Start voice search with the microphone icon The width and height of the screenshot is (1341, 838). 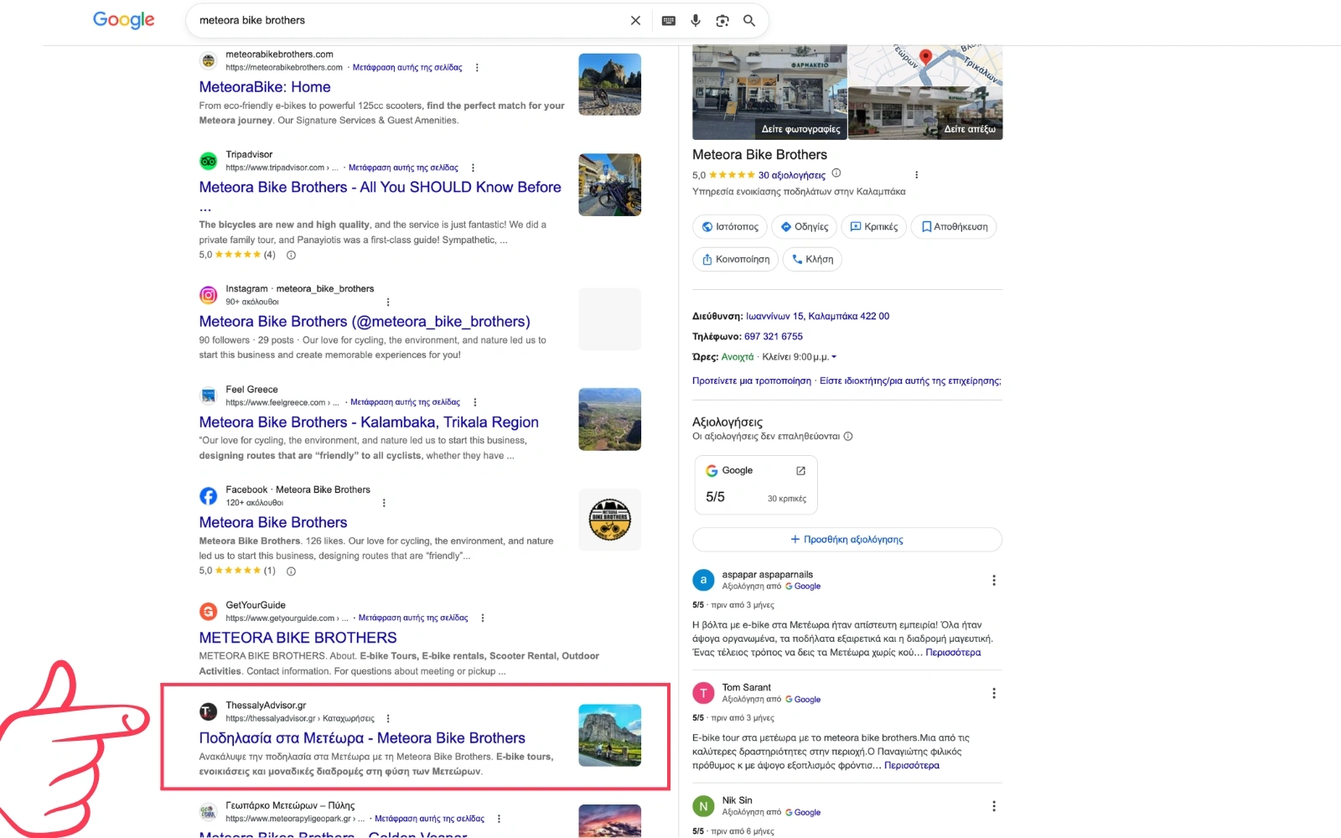click(x=696, y=21)
